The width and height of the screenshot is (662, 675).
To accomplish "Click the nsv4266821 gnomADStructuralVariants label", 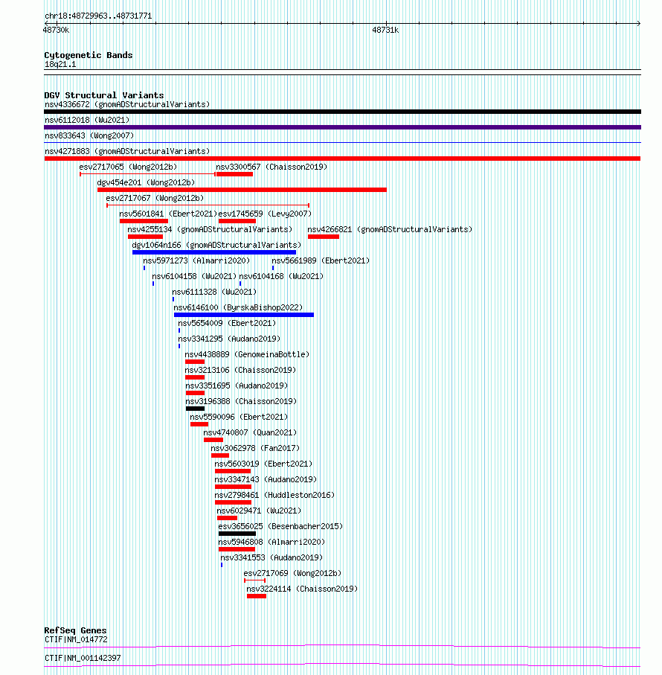I will click(x=390, y=229).
